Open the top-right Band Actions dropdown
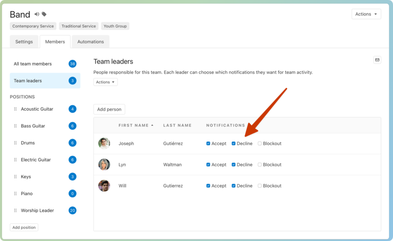The height and width of the screenshot is (241, 393). pyautogui.click(x=366, y=14)
